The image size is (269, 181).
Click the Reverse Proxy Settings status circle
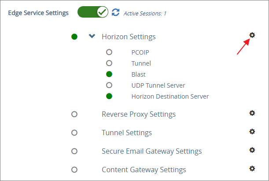pos(74,115)
